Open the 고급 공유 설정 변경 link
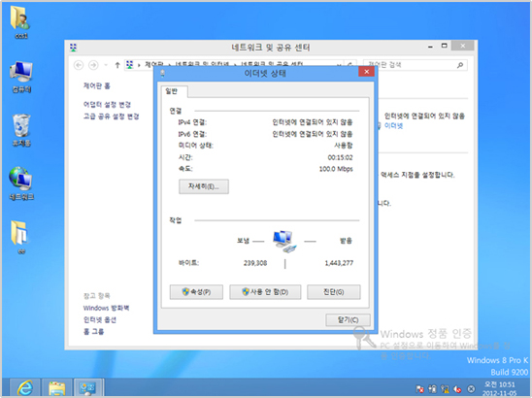This screenshot has height=398, width=532. point(112,116)
